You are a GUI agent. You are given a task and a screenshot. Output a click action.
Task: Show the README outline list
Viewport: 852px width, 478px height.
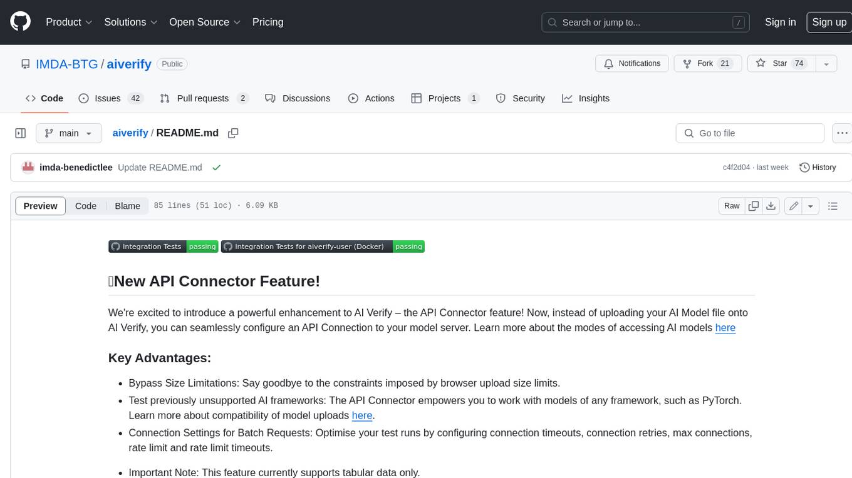(833, 206)
